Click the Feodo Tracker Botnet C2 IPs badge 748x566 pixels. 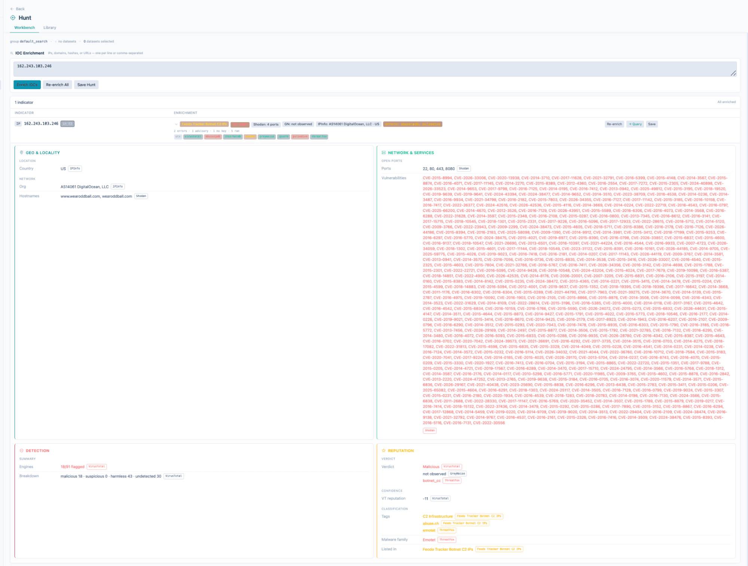204,124
